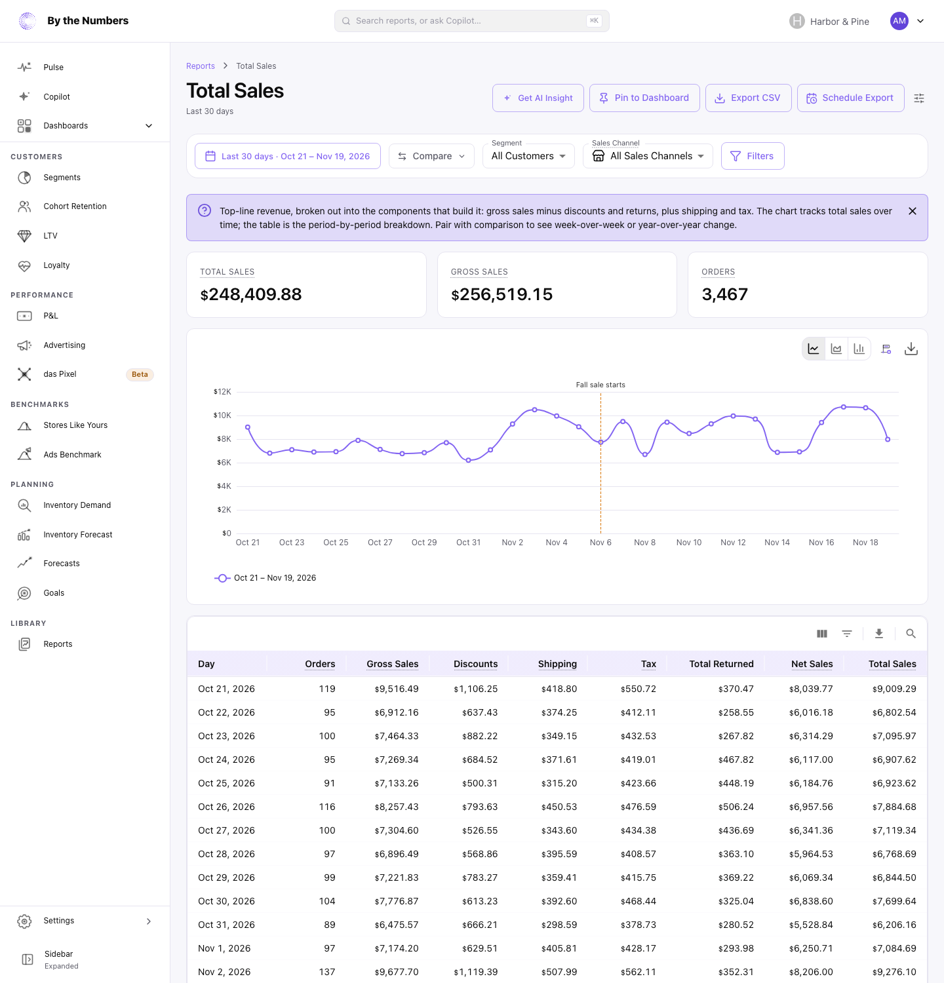Pin report to Dashboard
The width and height of the screenshot is (944, 983).
pyautogui.click(x=644, y=98)
